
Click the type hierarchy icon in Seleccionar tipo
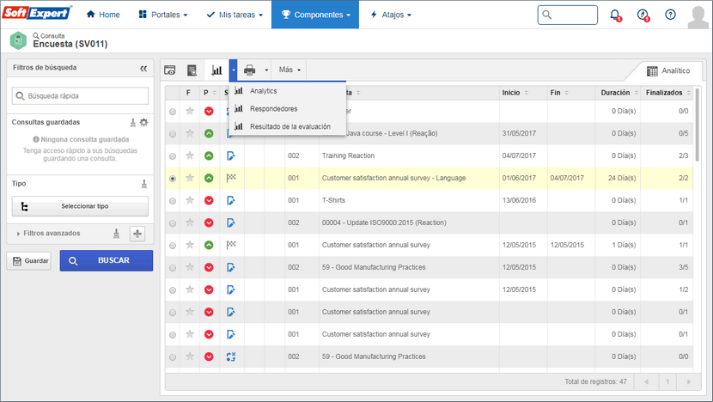point(25,207)
